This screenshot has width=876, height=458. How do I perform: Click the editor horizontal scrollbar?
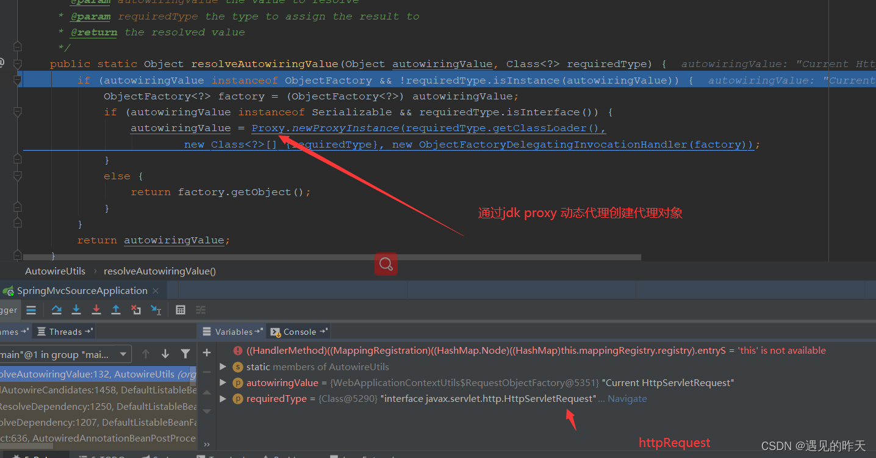click(332, 257)
